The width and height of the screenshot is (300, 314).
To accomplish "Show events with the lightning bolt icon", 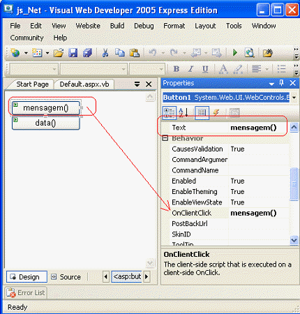I will [216, 113].
